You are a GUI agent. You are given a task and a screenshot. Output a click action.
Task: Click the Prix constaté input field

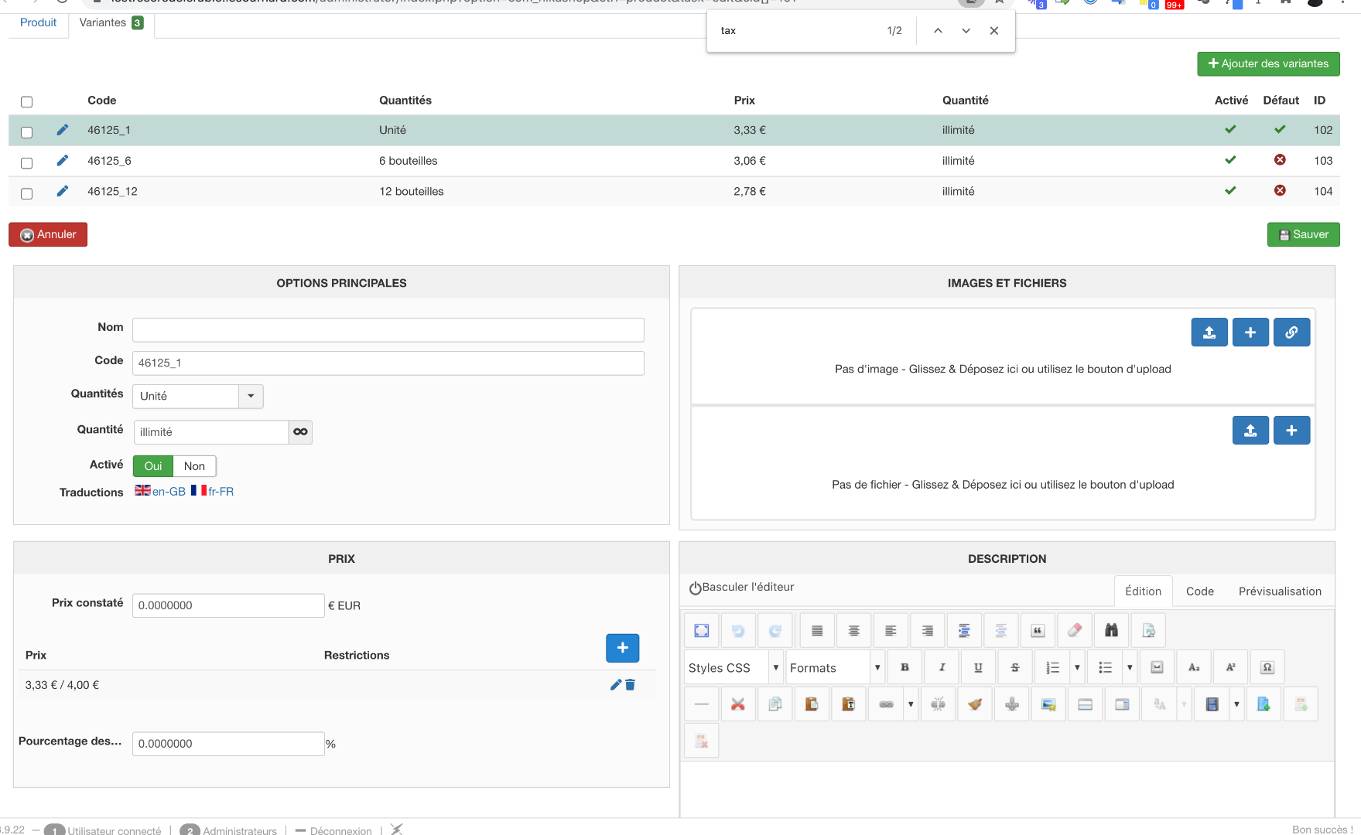tap(228, 605)
